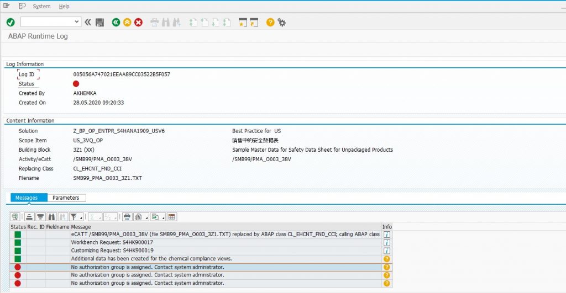Open the System menu

pos(41,6)
